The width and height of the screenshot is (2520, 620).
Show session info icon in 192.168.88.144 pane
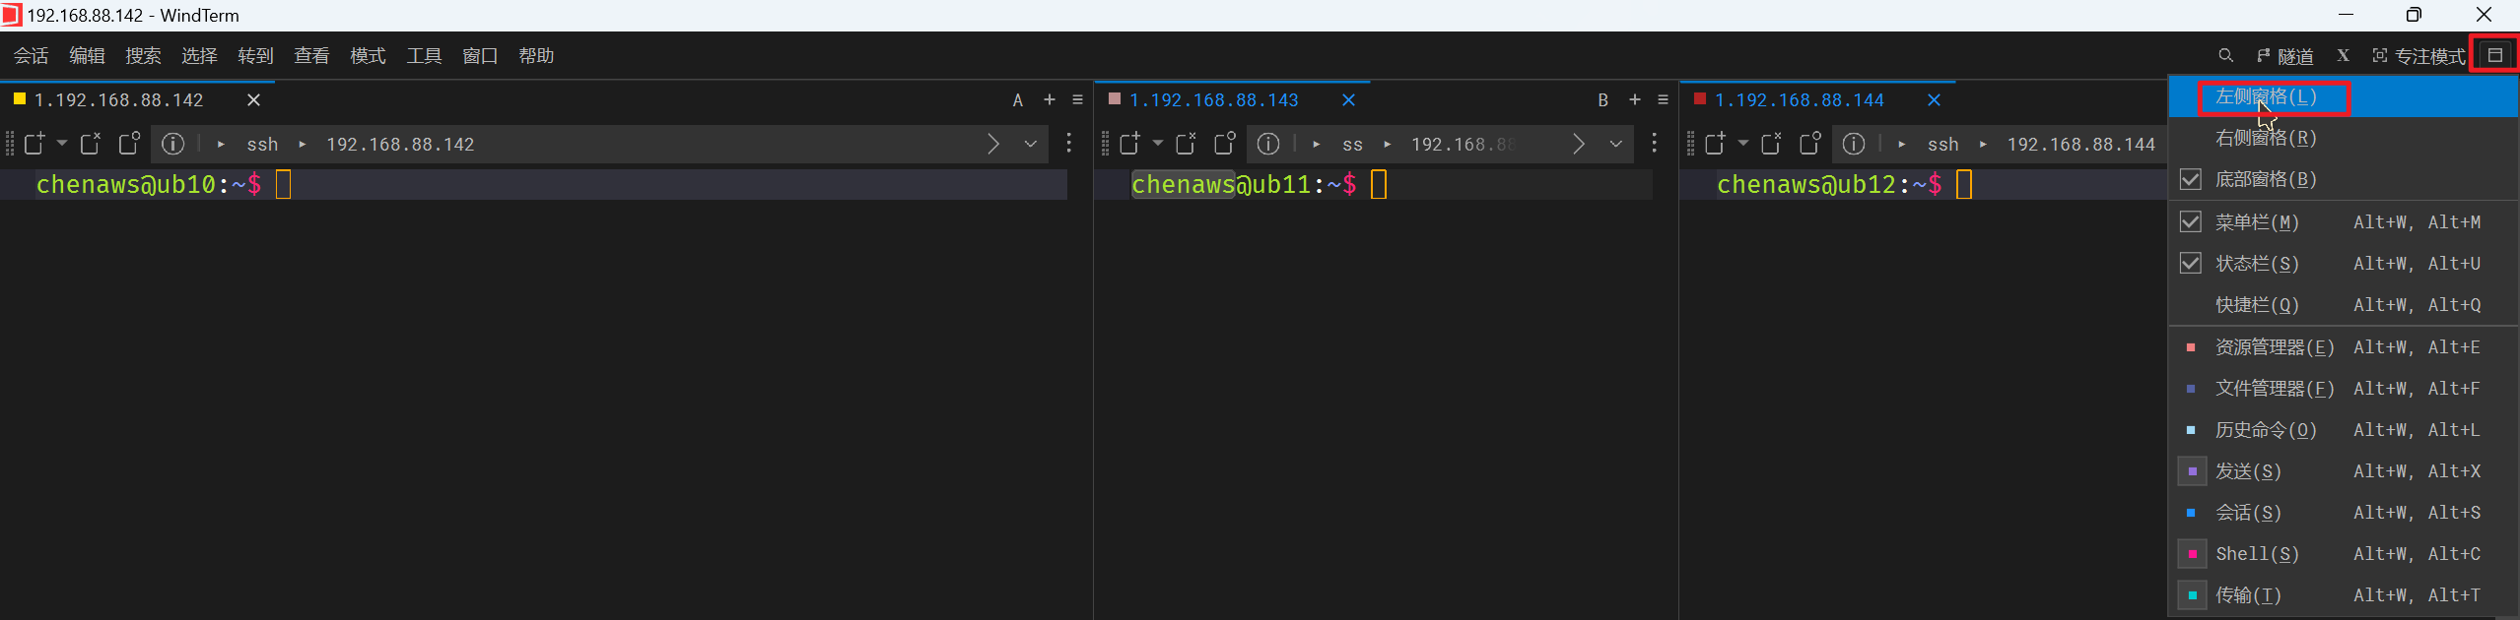coord(1854,144)
